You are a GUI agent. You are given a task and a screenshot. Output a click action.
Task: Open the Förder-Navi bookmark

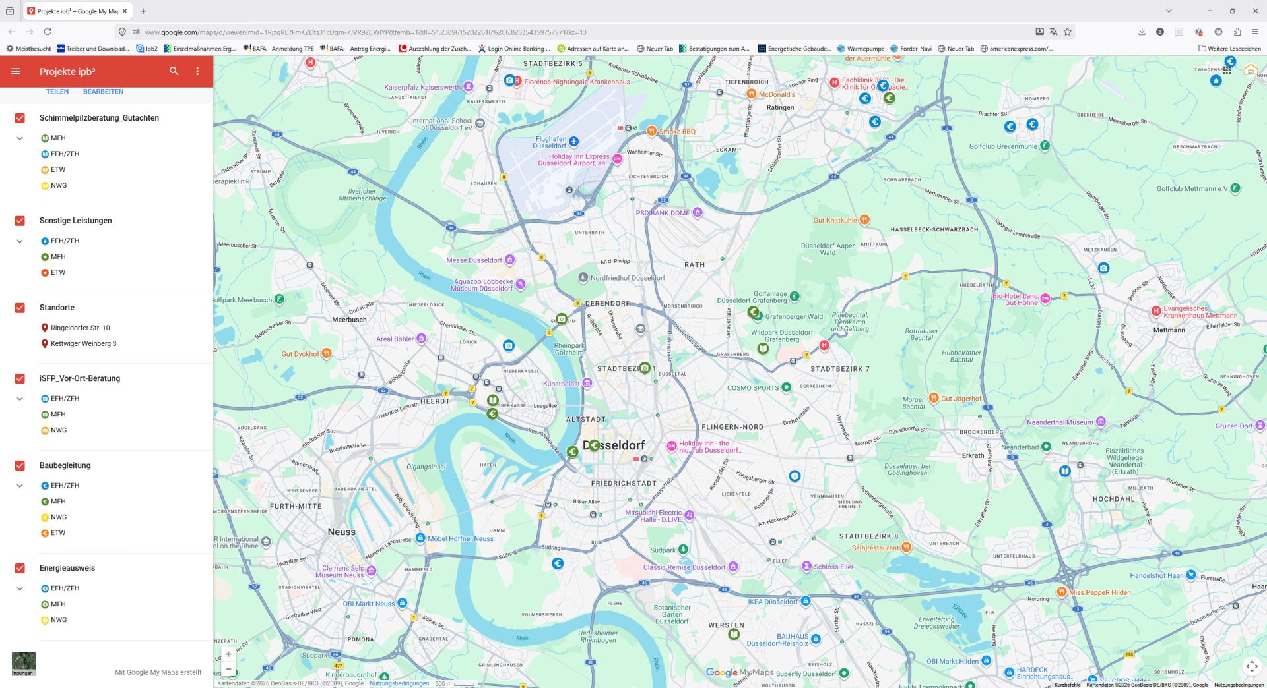[911, 49]
